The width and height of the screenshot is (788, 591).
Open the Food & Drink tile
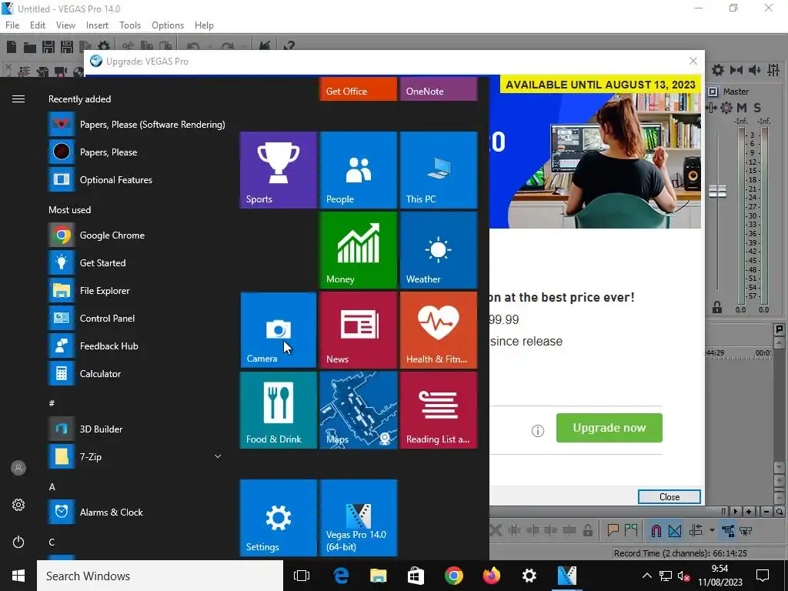[279, 409]
